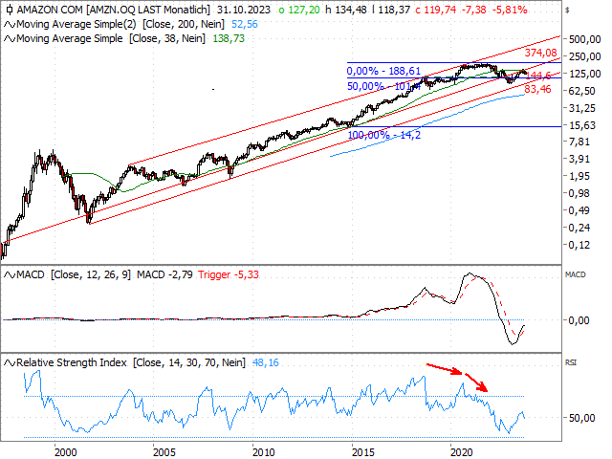Click the low value l 118,37

click(391, 10)
